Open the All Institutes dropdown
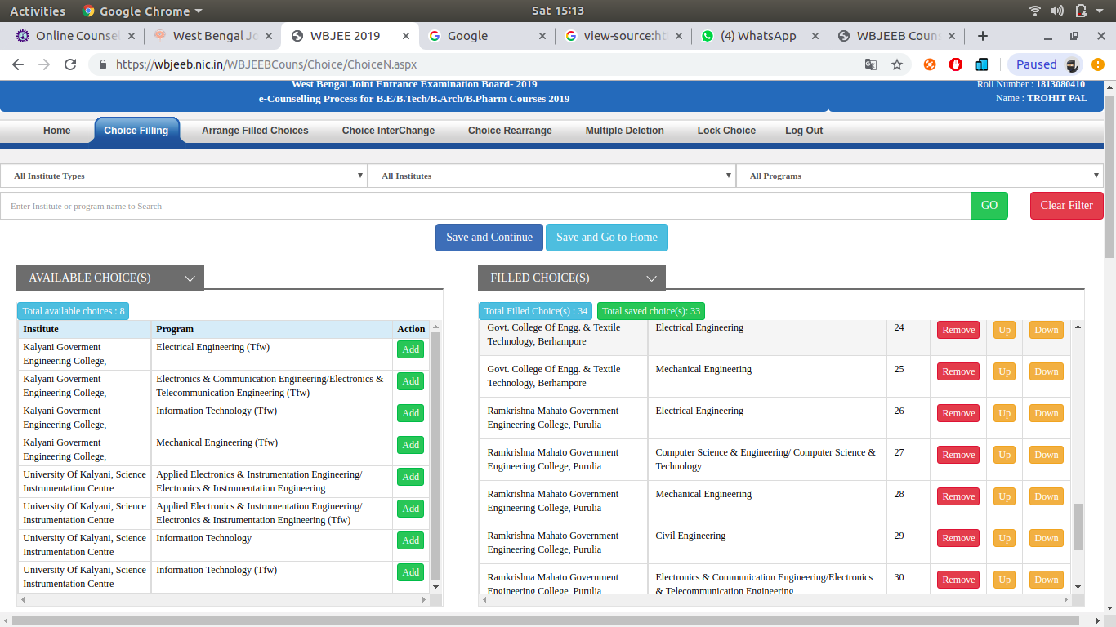 (551, 176)
